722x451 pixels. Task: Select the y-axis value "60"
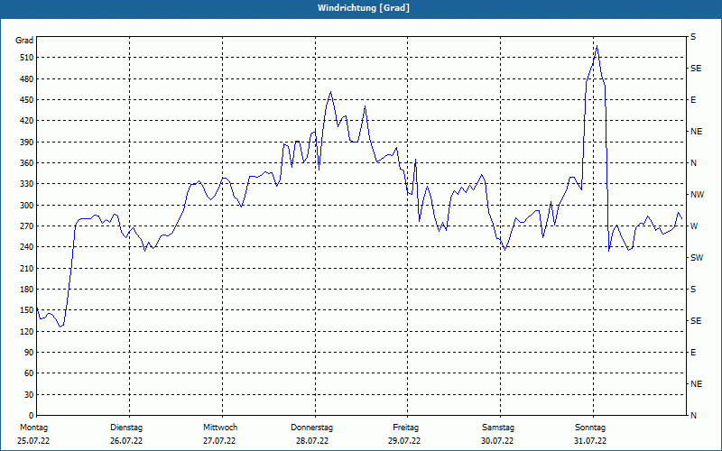click(29, 373)
